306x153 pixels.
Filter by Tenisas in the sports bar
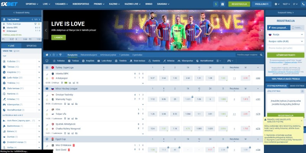tap(73, 61)
